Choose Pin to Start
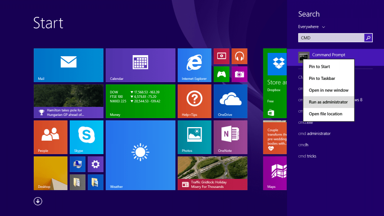This screenshot has width=384, height=216. 328,67
